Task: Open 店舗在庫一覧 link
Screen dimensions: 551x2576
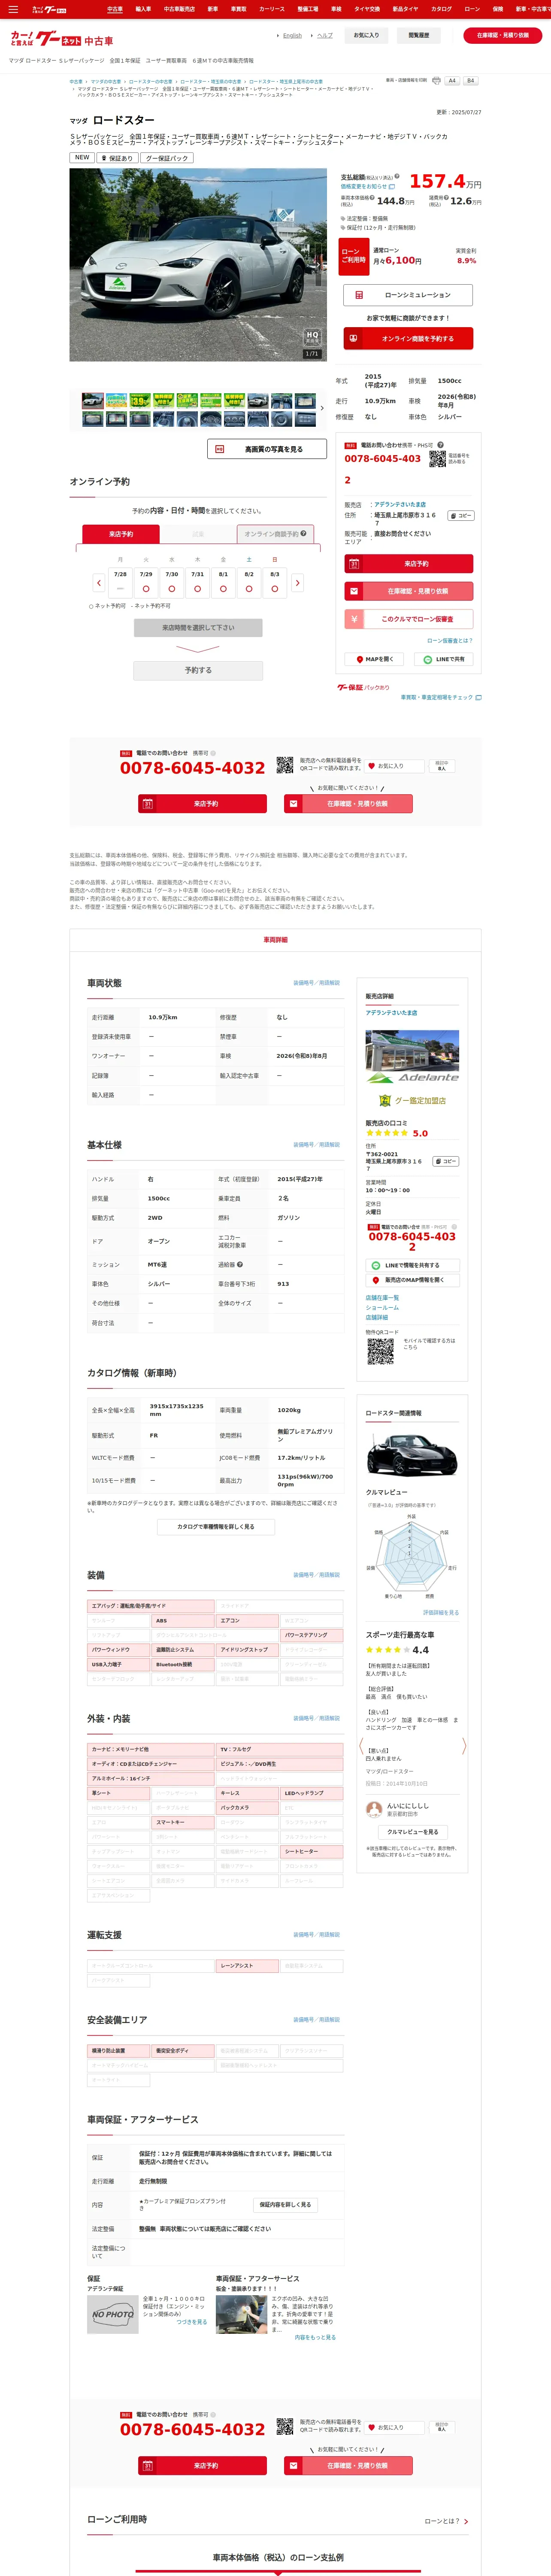Action: (x=382, y=1298)
